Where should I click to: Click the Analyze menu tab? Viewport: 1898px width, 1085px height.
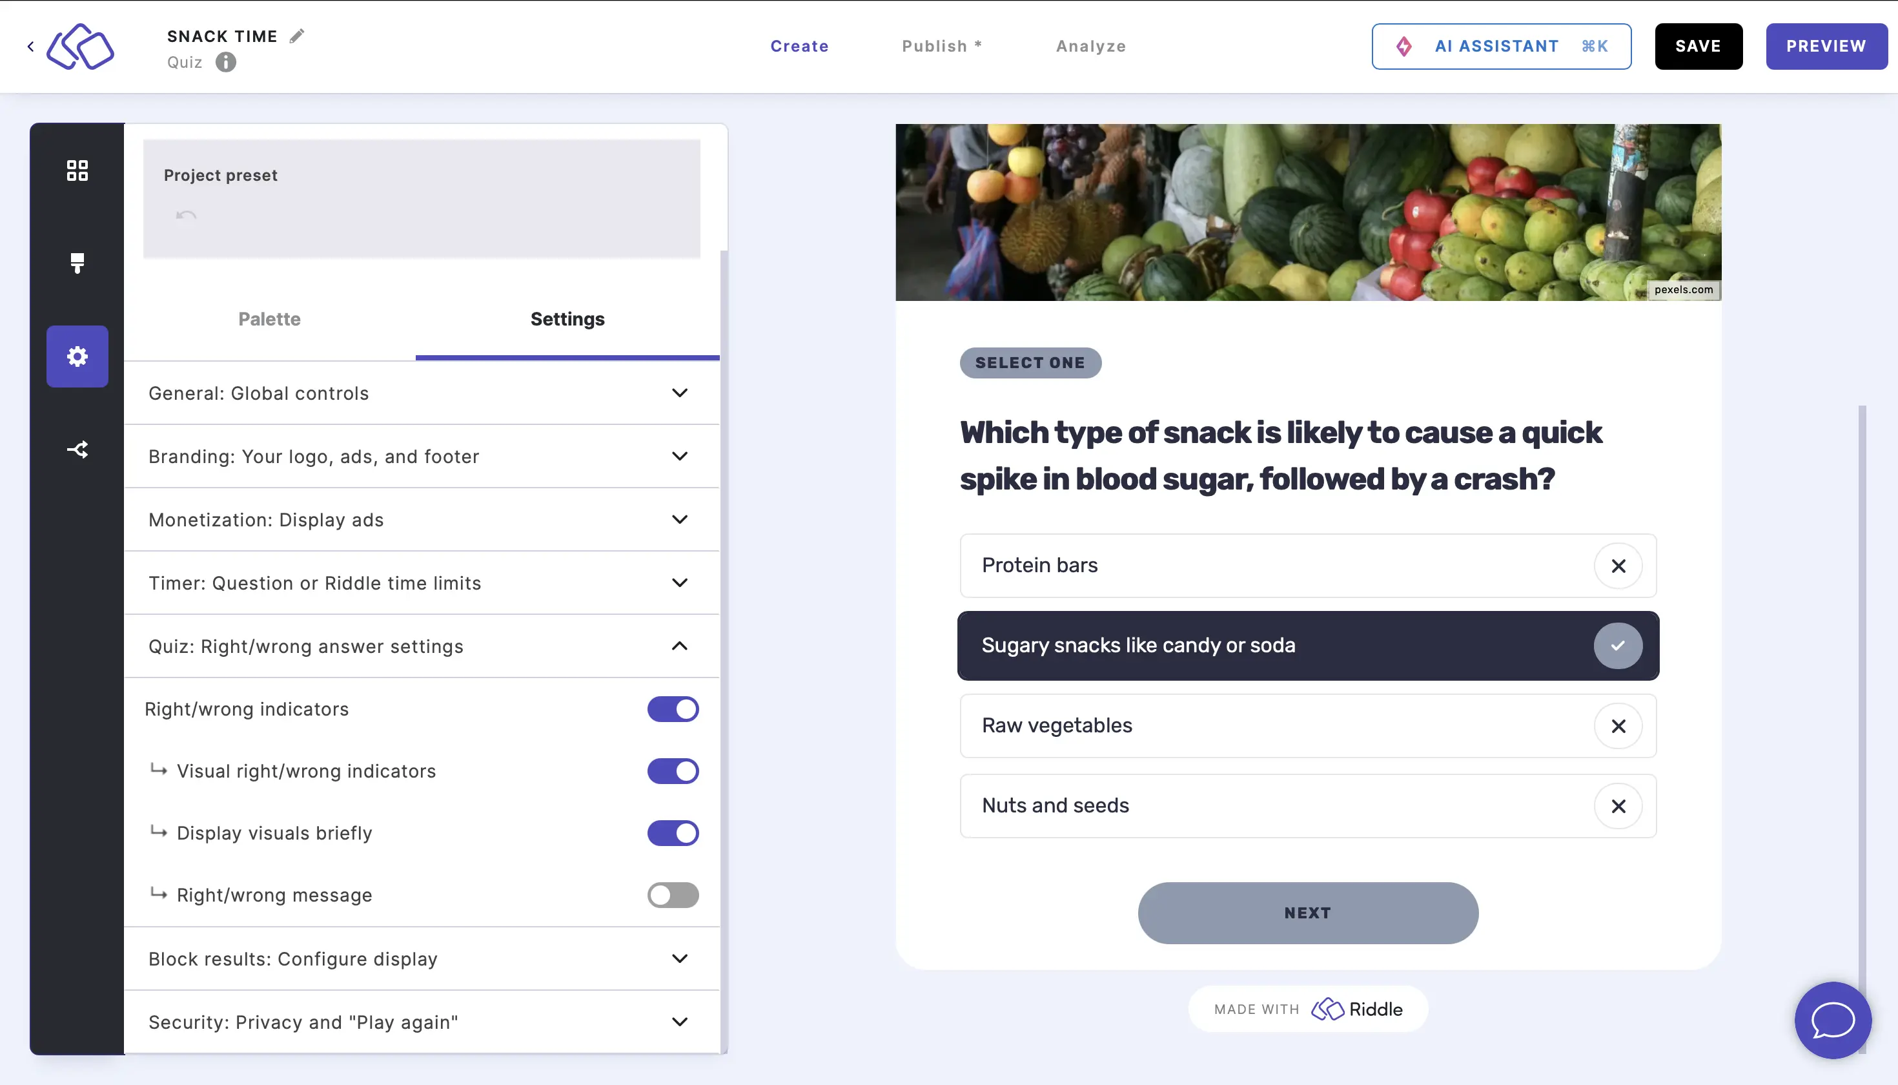point(1092,46)
